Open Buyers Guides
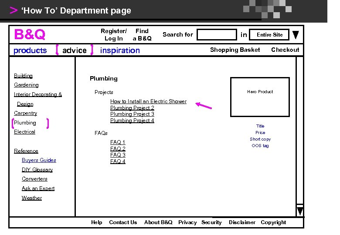 [39, 160]
